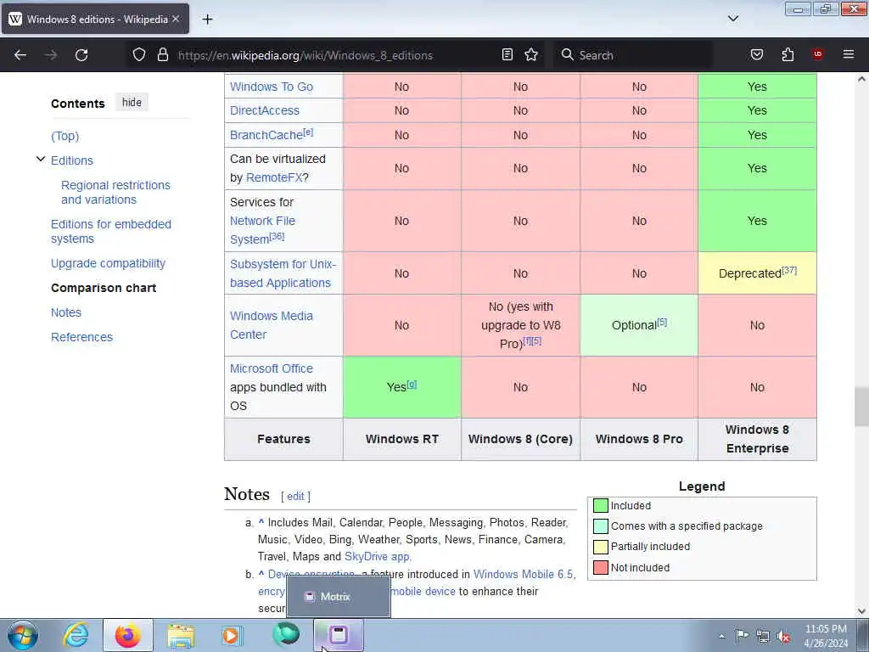Image resolution: width=869 pixels, height=652 pixels.
Task: Bookmark this page with the star icon
Action: click(x=531, y=55)
